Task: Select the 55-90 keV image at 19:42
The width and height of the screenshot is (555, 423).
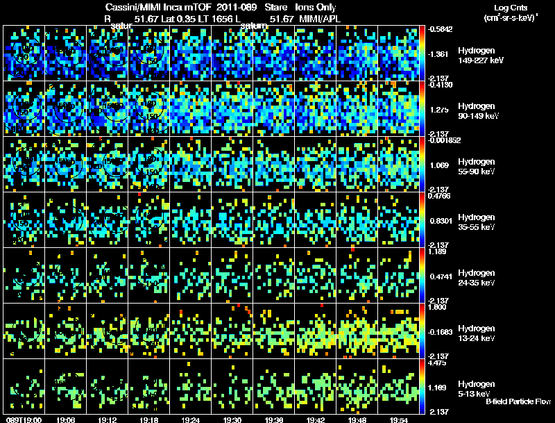Action: 316,165
